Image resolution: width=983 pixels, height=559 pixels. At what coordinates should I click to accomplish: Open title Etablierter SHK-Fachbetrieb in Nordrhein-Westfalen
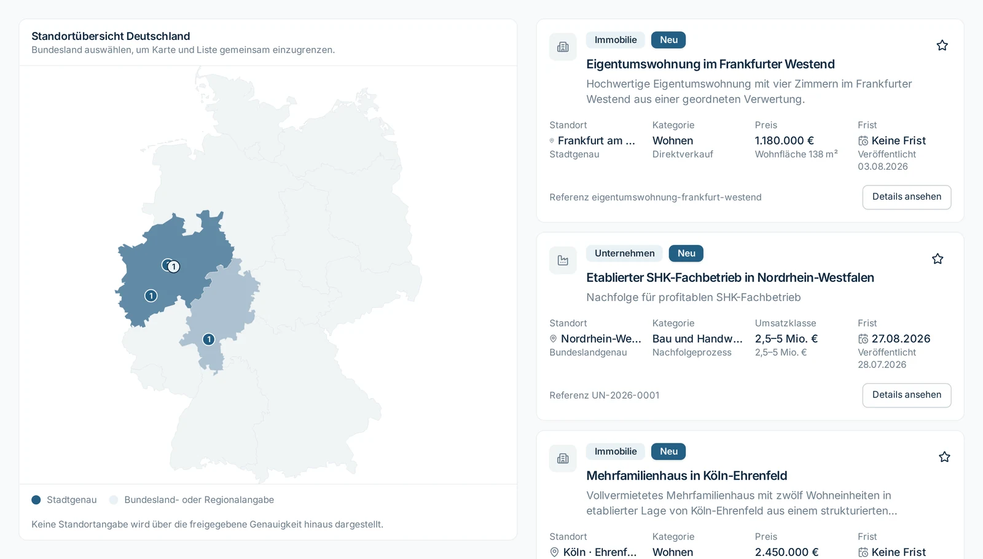(730, 278)
